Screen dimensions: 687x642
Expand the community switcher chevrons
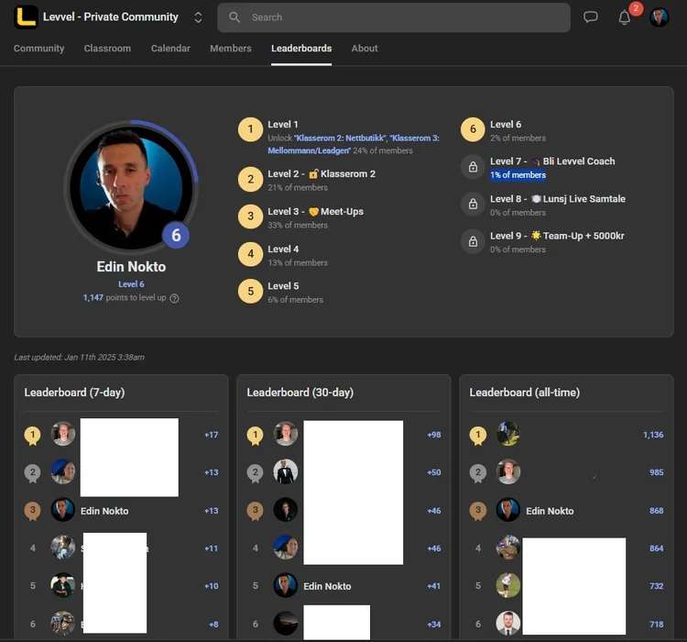pos(198,17)
